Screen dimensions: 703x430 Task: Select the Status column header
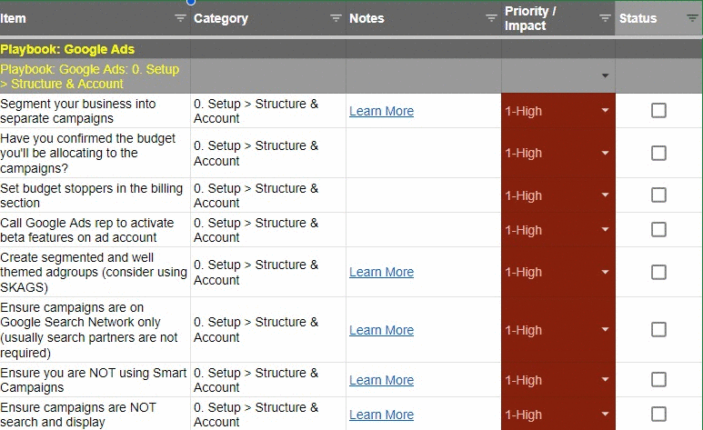coord(658,18)
